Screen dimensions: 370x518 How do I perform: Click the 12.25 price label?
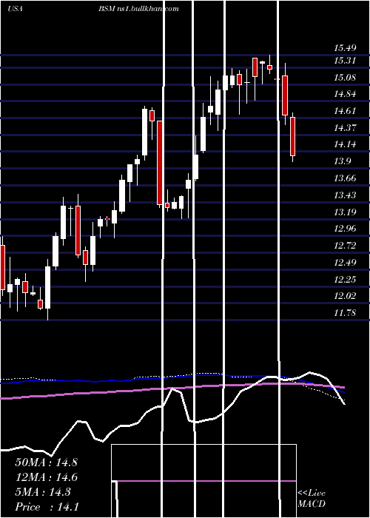[345, 280]
